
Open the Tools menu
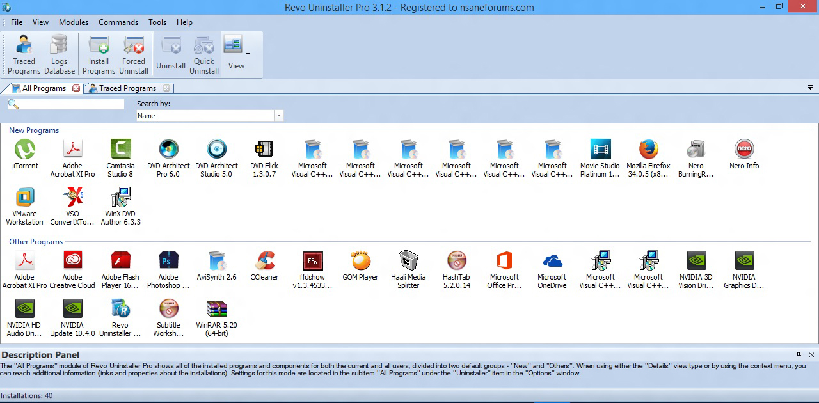coord(157,22)
